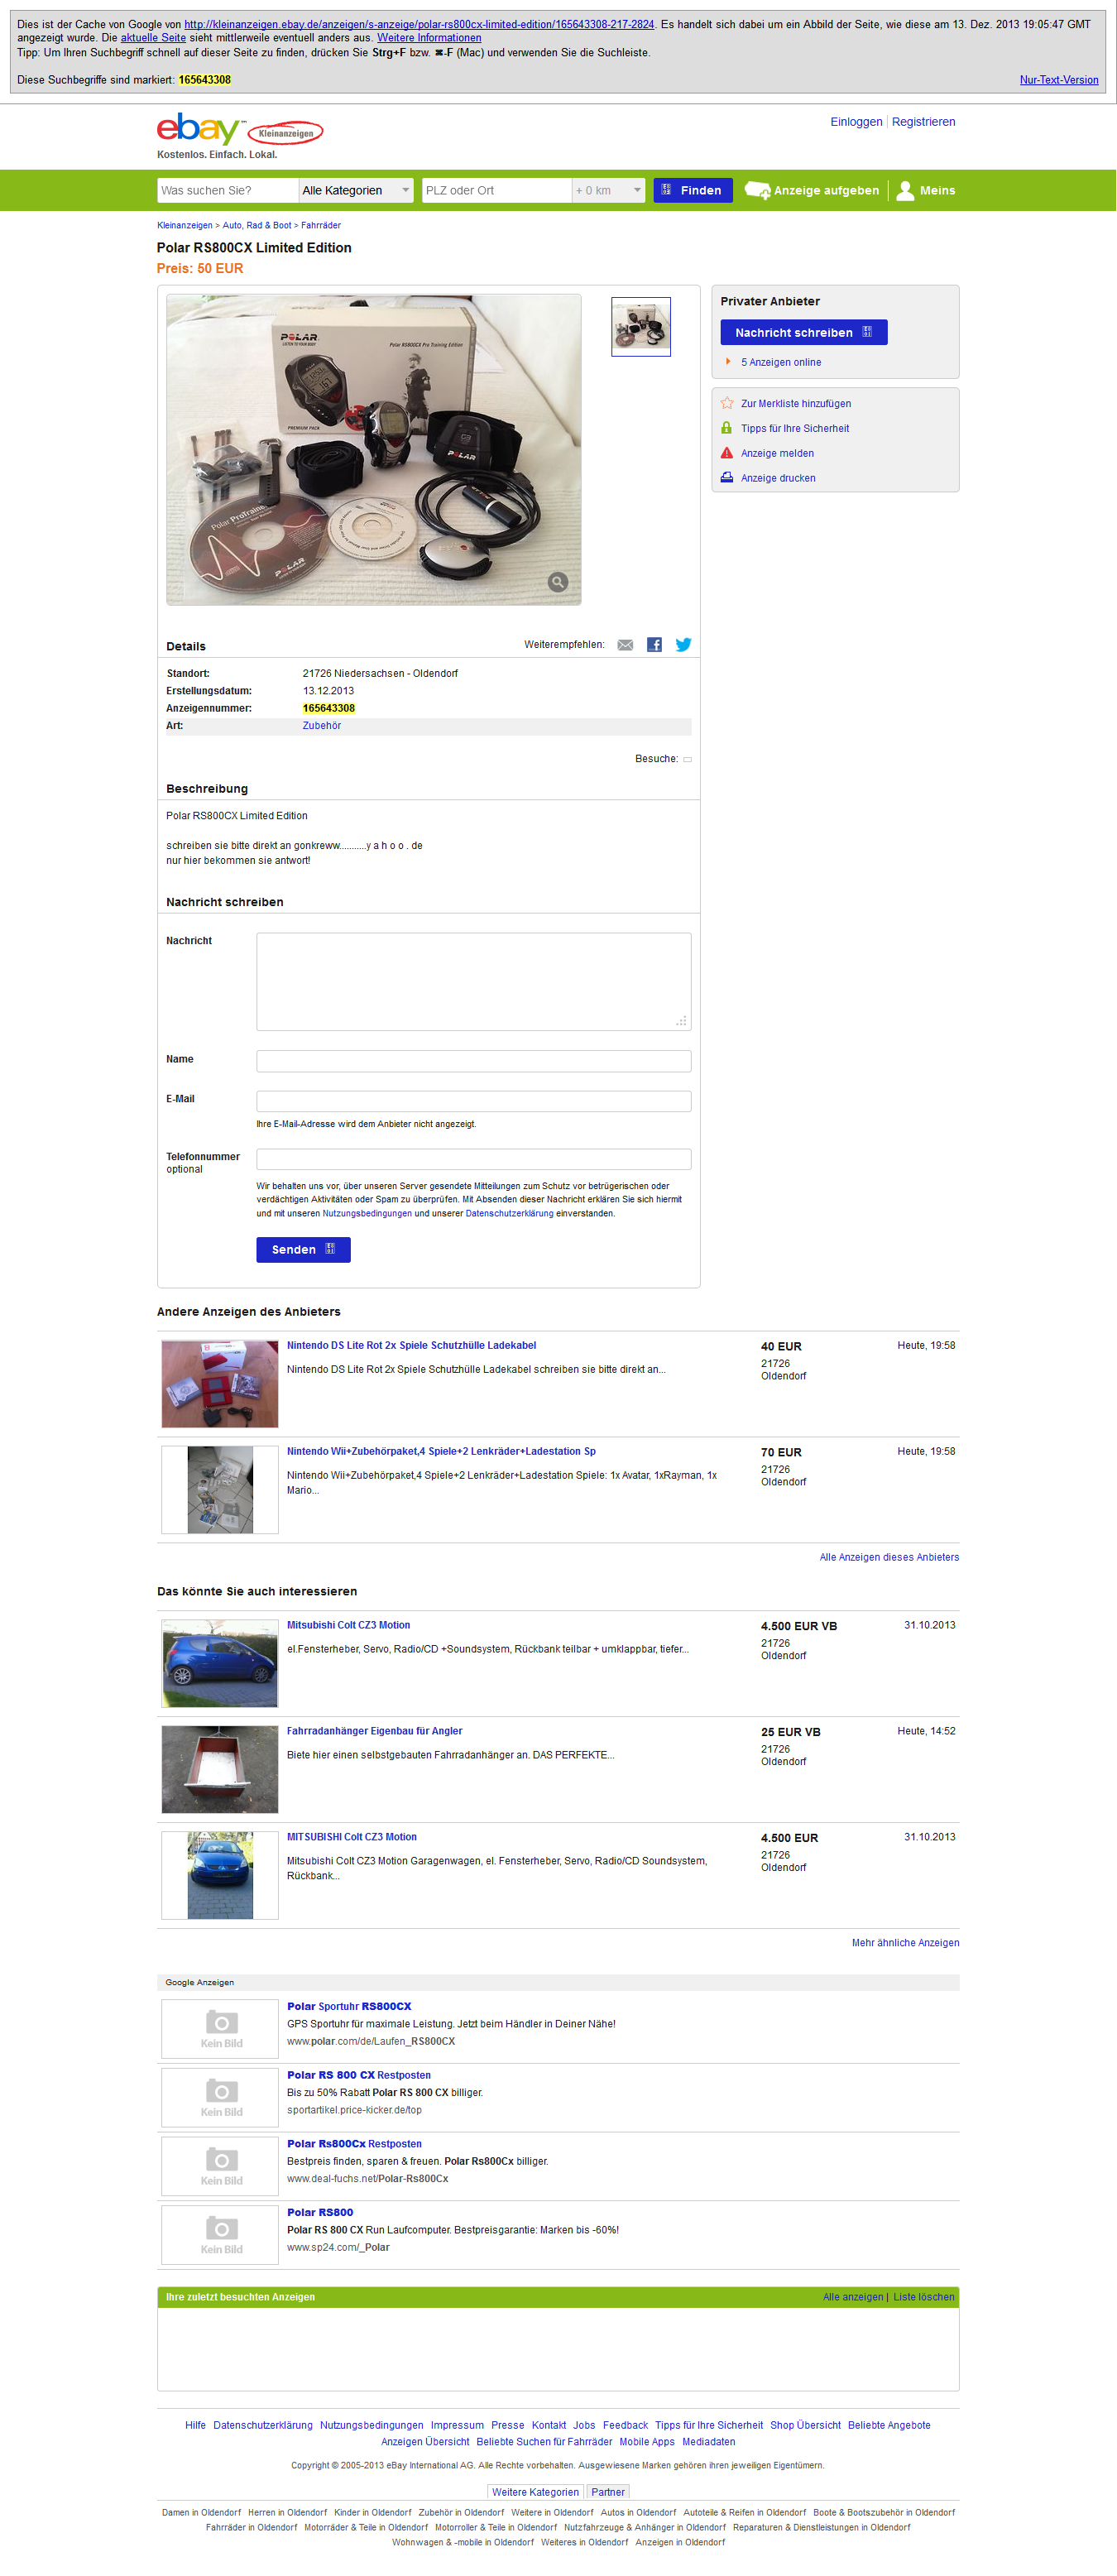Open the Polar Sportuhr RS800CX ad
Image resolution: width=1117 pixels, height=2576 pixels.
[349, 2006]
